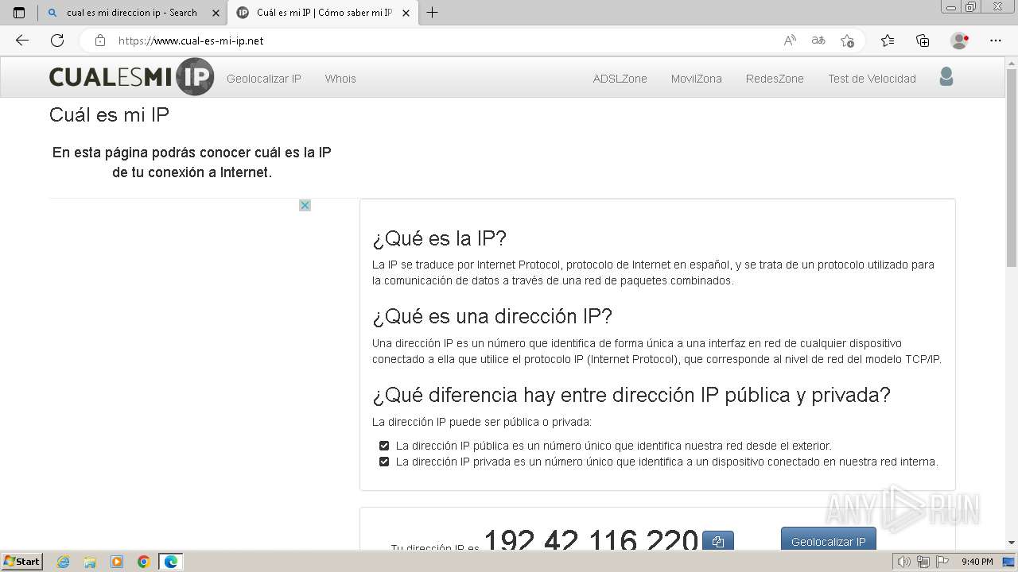Open File Explorer from the taskbar
This screenshot has width=1018, height=572.
tap(90, 562)
